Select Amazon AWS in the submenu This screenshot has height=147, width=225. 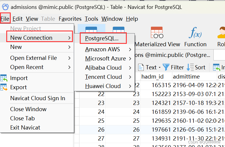coord(104,49)
